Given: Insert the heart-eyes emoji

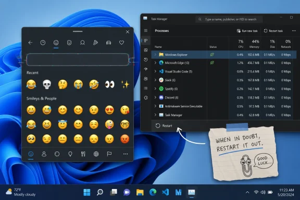Looking at the screenshot, I should point(109,110).
